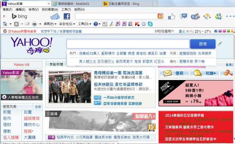Click the 三國魂 game banner
The image size is (235, 144).
pos(100,121)
